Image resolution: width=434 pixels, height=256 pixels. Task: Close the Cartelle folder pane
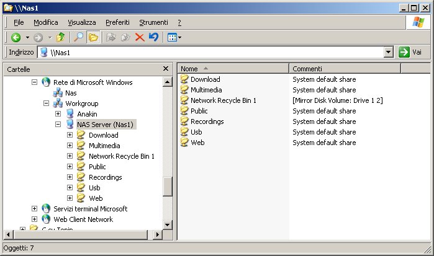coord(166,69)
